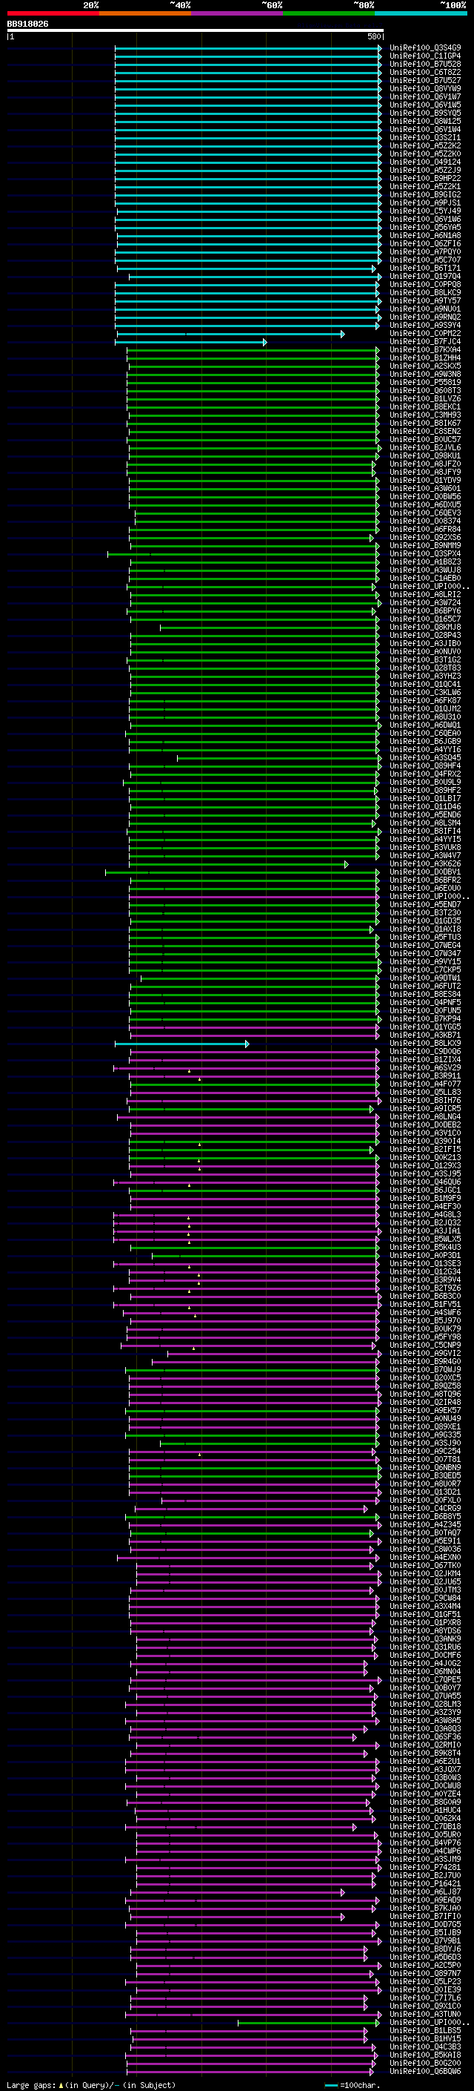
Task: Select hit label UniRef100_B8LKC9
Action: tap(425, 293)
